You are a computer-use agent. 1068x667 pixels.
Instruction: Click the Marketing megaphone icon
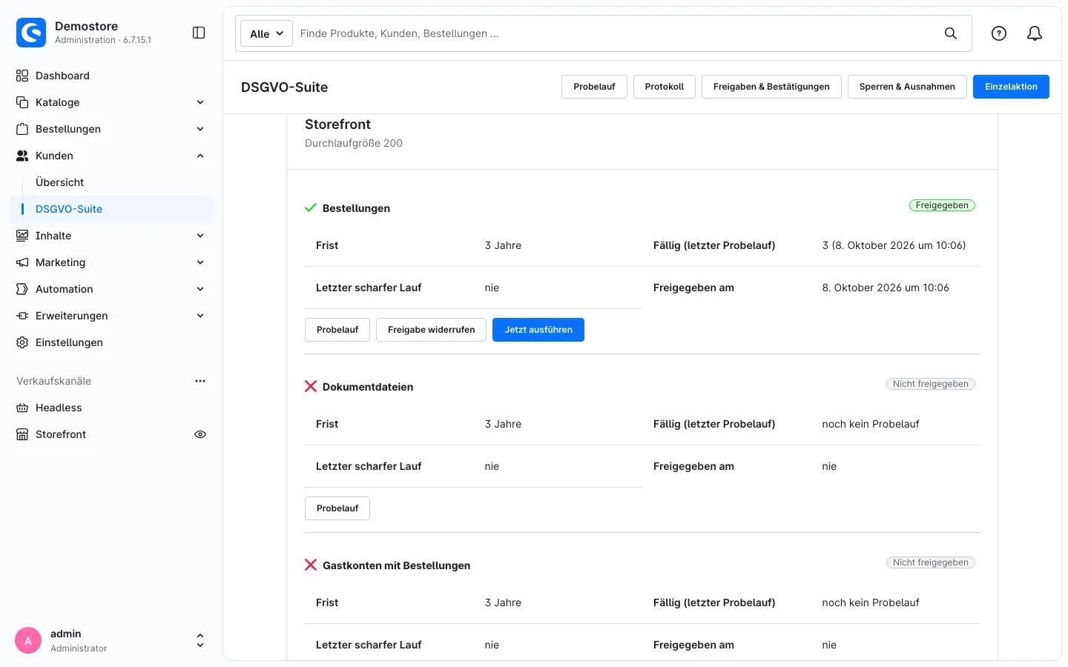(22, 262)
